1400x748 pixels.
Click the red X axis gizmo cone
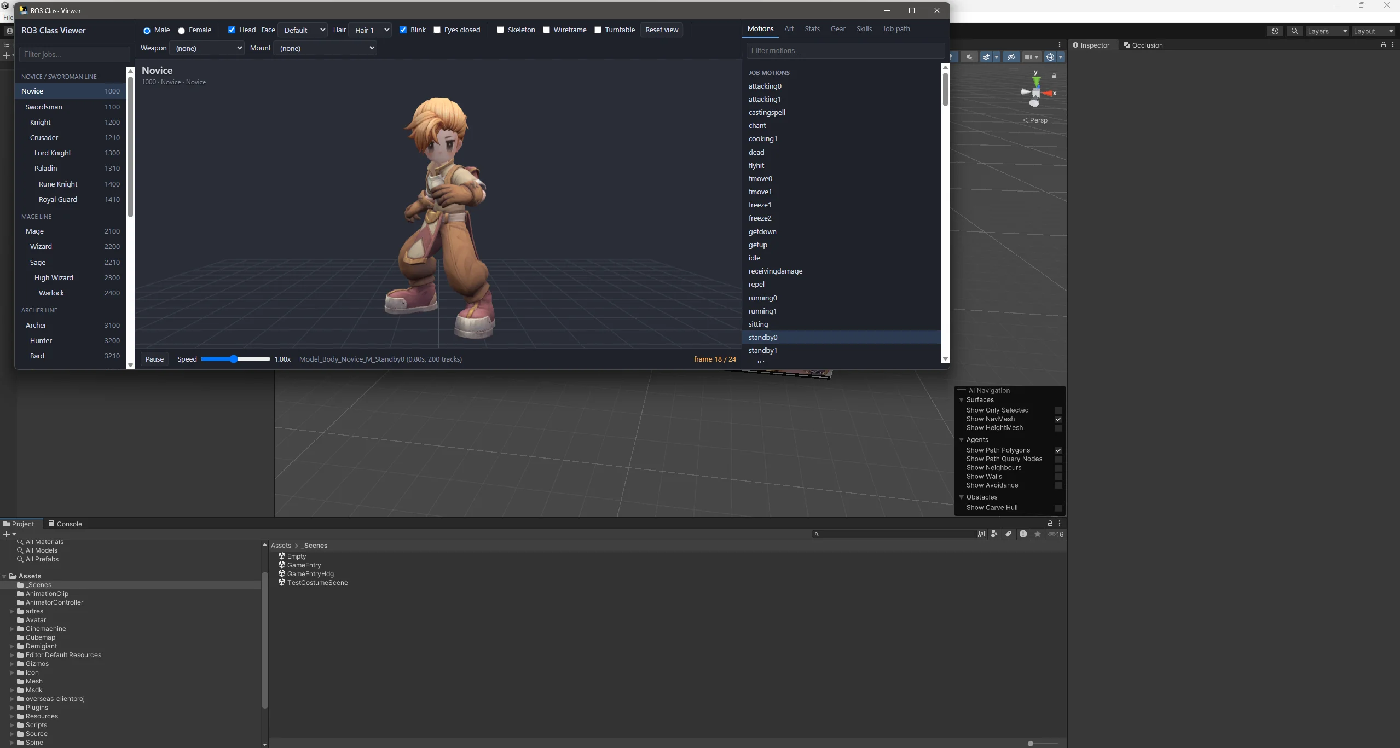click(1048, 93)
